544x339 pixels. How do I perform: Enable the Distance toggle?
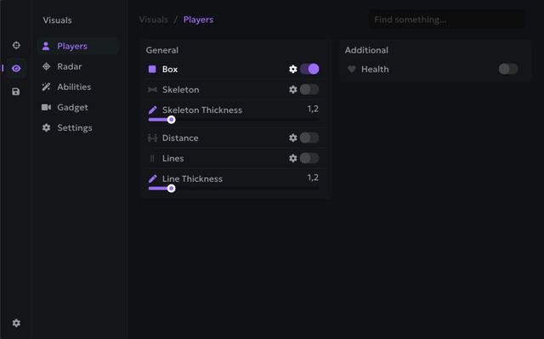click(x=309, y=138)
